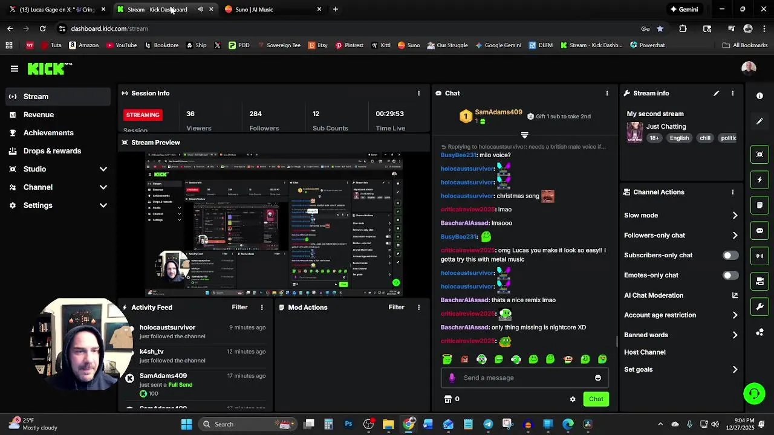Open the hamburger menu beside Kick logo

click(15, 69)
